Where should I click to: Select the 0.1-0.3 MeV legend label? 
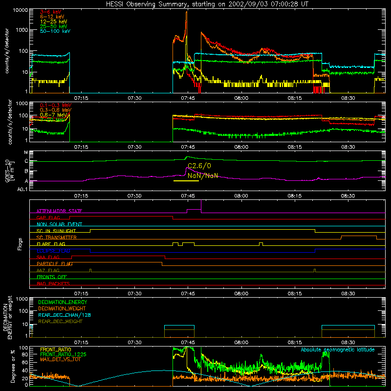[x=56, y=105]
